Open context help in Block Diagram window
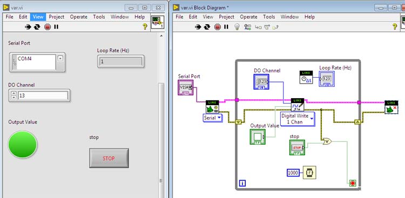The height and width of the screenshot is (198, 405). pyautogui.click(x=394, y=26)
